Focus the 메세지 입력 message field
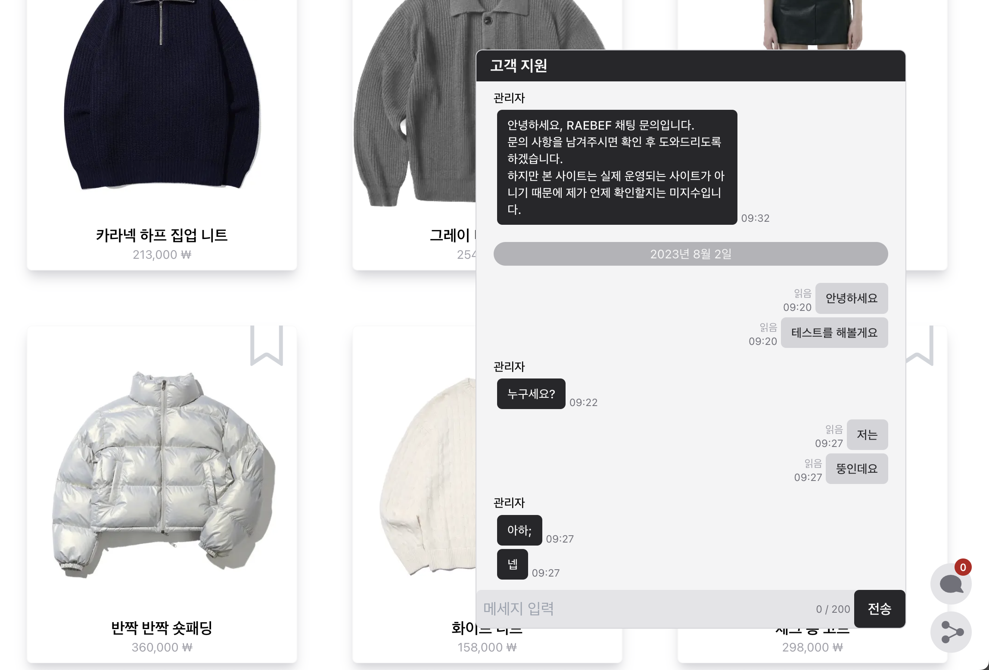The image size is (989, 670). (x=665, y=609)
